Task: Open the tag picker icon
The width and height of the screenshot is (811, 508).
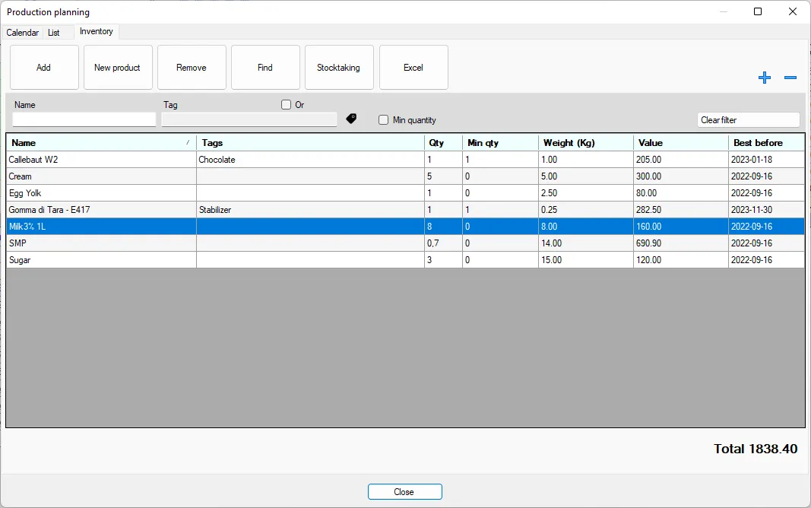Action: pos(351,119)
